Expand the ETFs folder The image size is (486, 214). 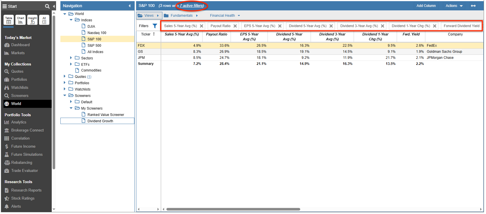click(71, 64)
